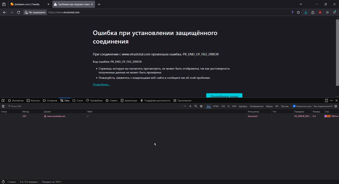This screenshot has width=339, height=184.
Task: Open the Firefox View icon left of the tabs
Action: click(4, 4)
